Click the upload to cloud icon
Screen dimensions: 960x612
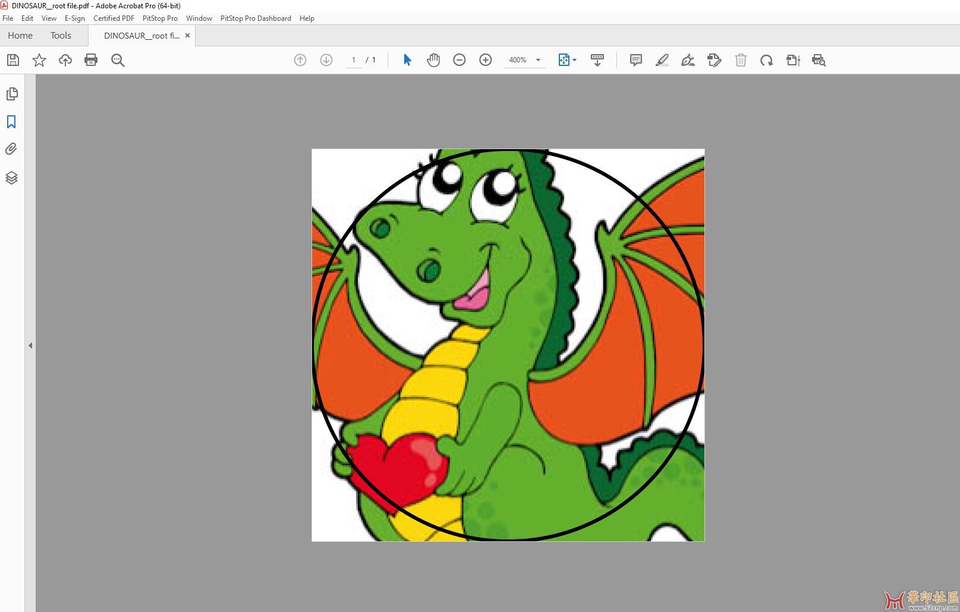tap(65, 60)
